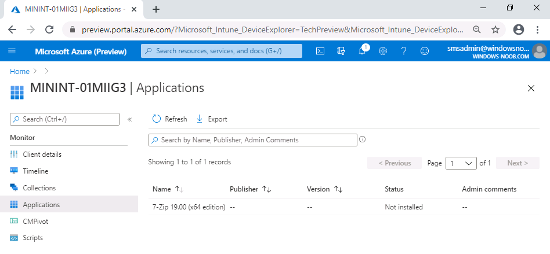
Task: Click the Status column header
Action: click(x=395, y=189)
